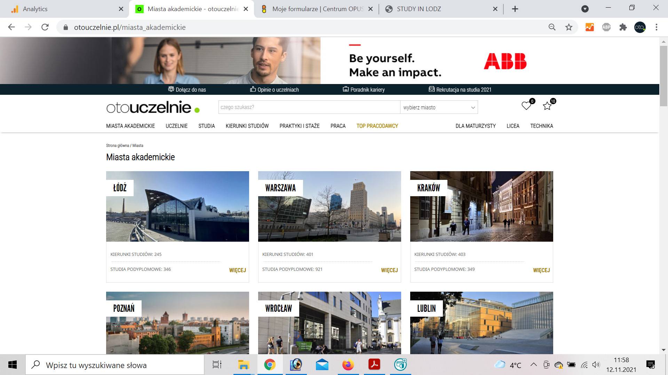Switch to the STUDY IN LODZ tab
668x375 pixels.
(x=441, y=9)
